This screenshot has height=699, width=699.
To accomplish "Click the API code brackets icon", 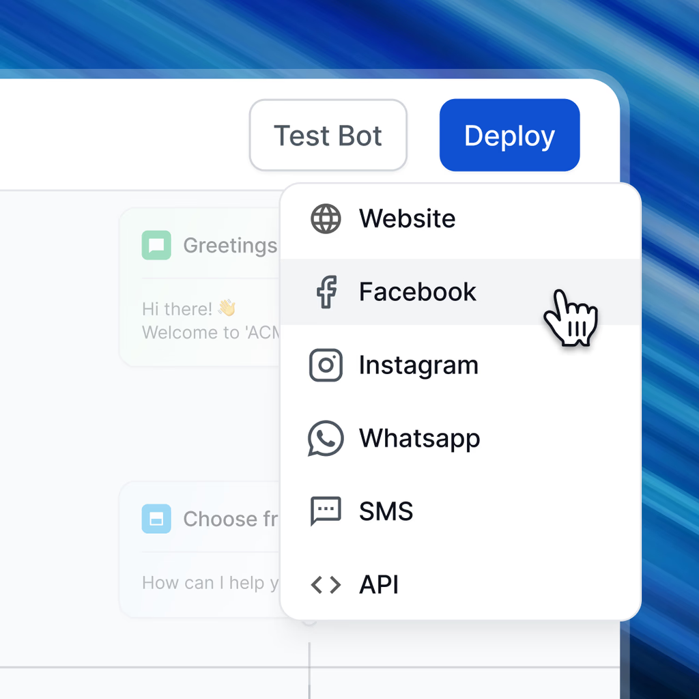I will 326,585.
